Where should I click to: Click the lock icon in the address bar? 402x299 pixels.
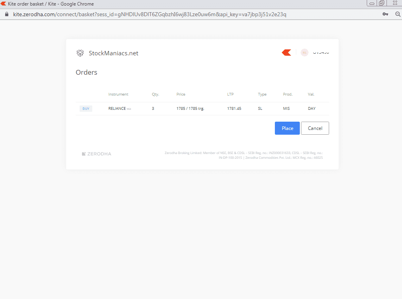pyautogui.click(x=7, y=14)
